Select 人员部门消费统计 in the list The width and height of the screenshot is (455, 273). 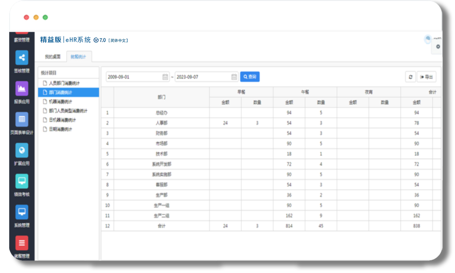(x=69, y=83)
